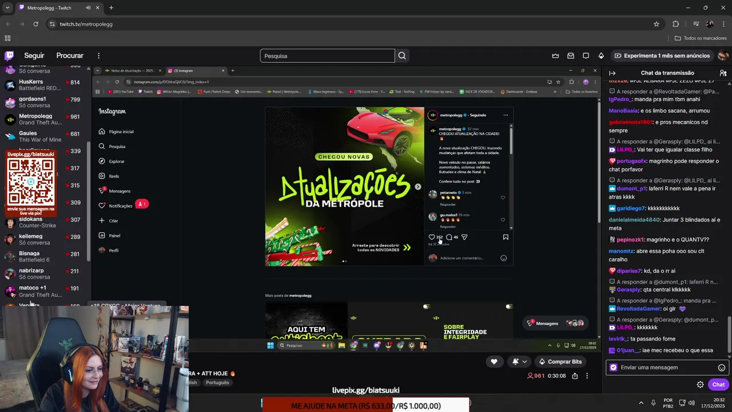732x412 pixels.
Task: Click the purple Chat send button
Action: click(x=718, y=385)
